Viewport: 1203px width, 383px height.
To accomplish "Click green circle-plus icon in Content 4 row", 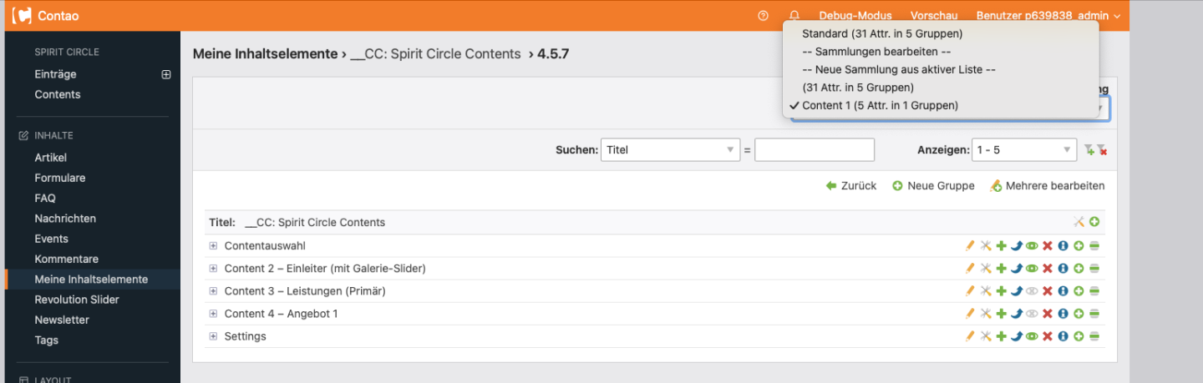I will (x=1079, y=314).
